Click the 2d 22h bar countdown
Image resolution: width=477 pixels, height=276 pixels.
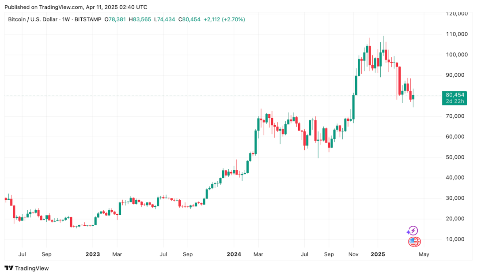pos(455,102)
